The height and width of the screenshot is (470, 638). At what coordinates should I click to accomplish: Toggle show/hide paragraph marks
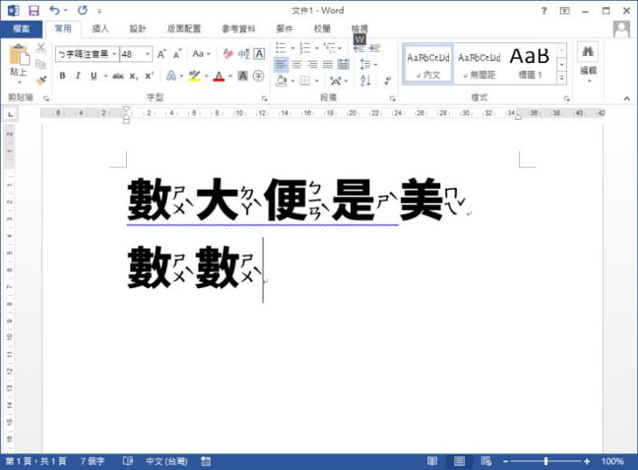tap(388, 81)
